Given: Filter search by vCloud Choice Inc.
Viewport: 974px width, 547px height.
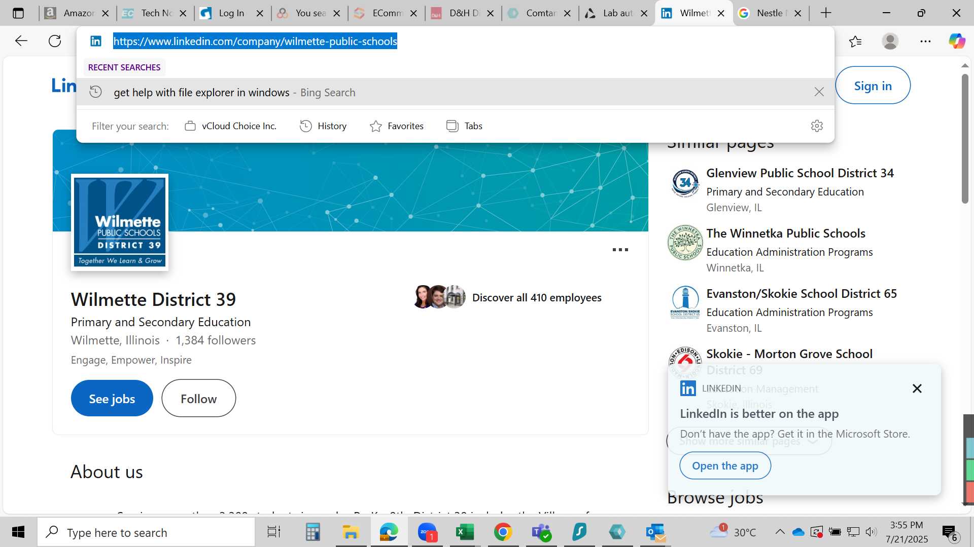Looking at the screenshot, I should 230,126.
